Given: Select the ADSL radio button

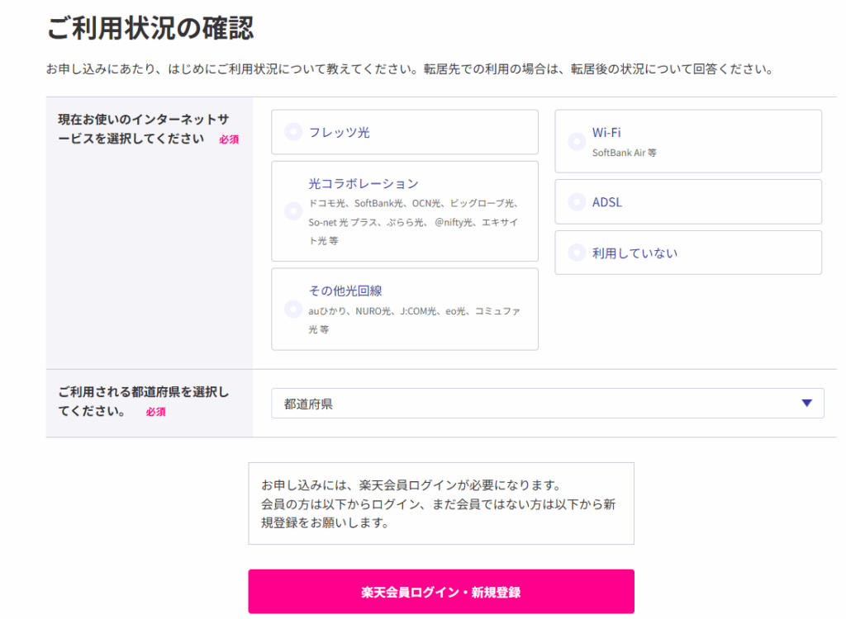Looking at the screenshot, I should (576, 201).
